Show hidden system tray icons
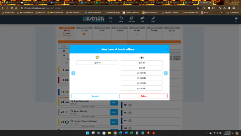This screenshot has width=241, height=136. [207, 133]
